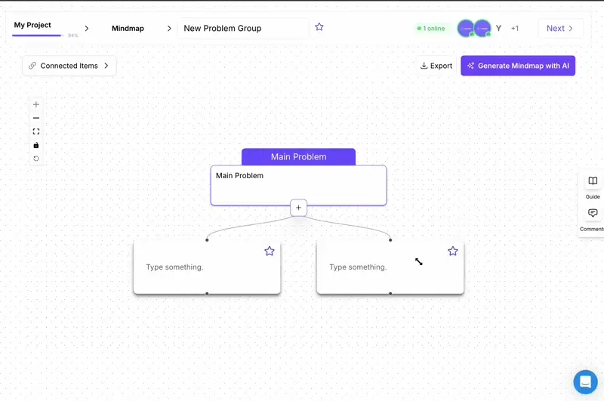604x401 pixels.
Task: Click the zoom in plus control
Action: pyautogui.click(x=35, y=104)
